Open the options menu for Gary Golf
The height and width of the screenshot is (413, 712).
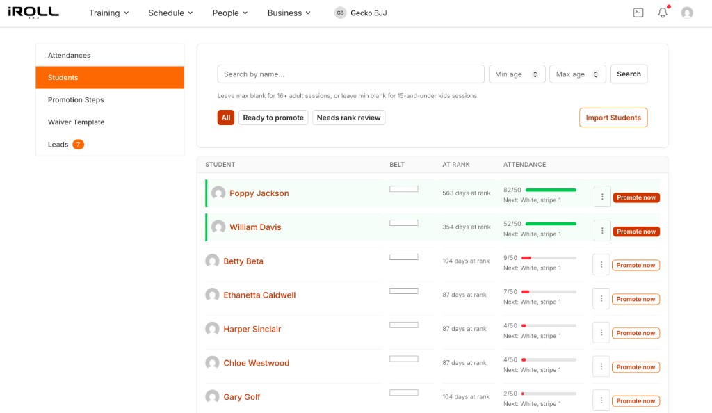601,400
